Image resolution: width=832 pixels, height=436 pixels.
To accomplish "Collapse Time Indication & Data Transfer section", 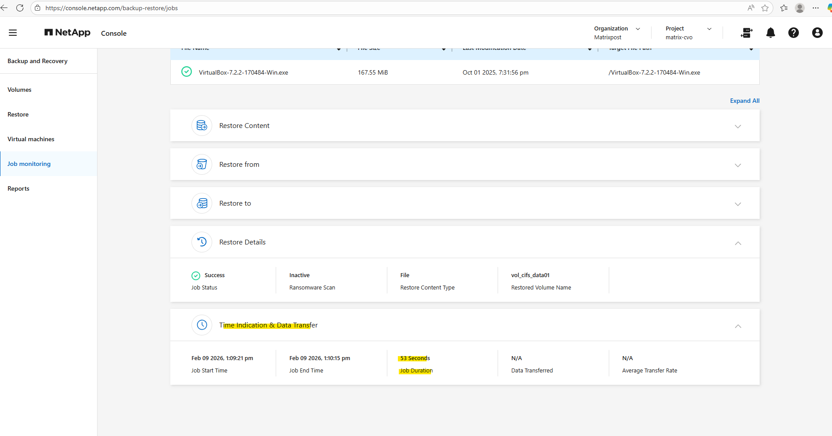I will pyautogui.click(x=738, y=326).
